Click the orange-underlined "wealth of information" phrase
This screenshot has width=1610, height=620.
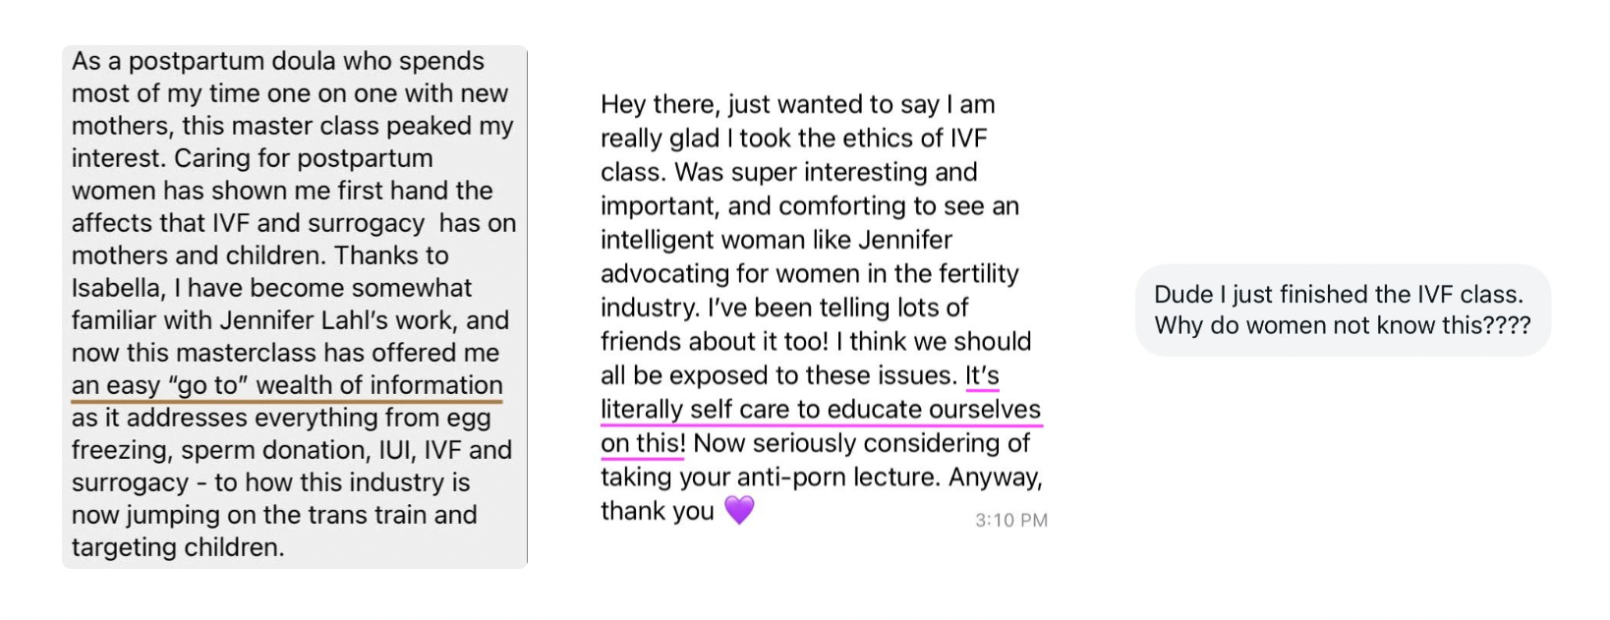(379, 385)
